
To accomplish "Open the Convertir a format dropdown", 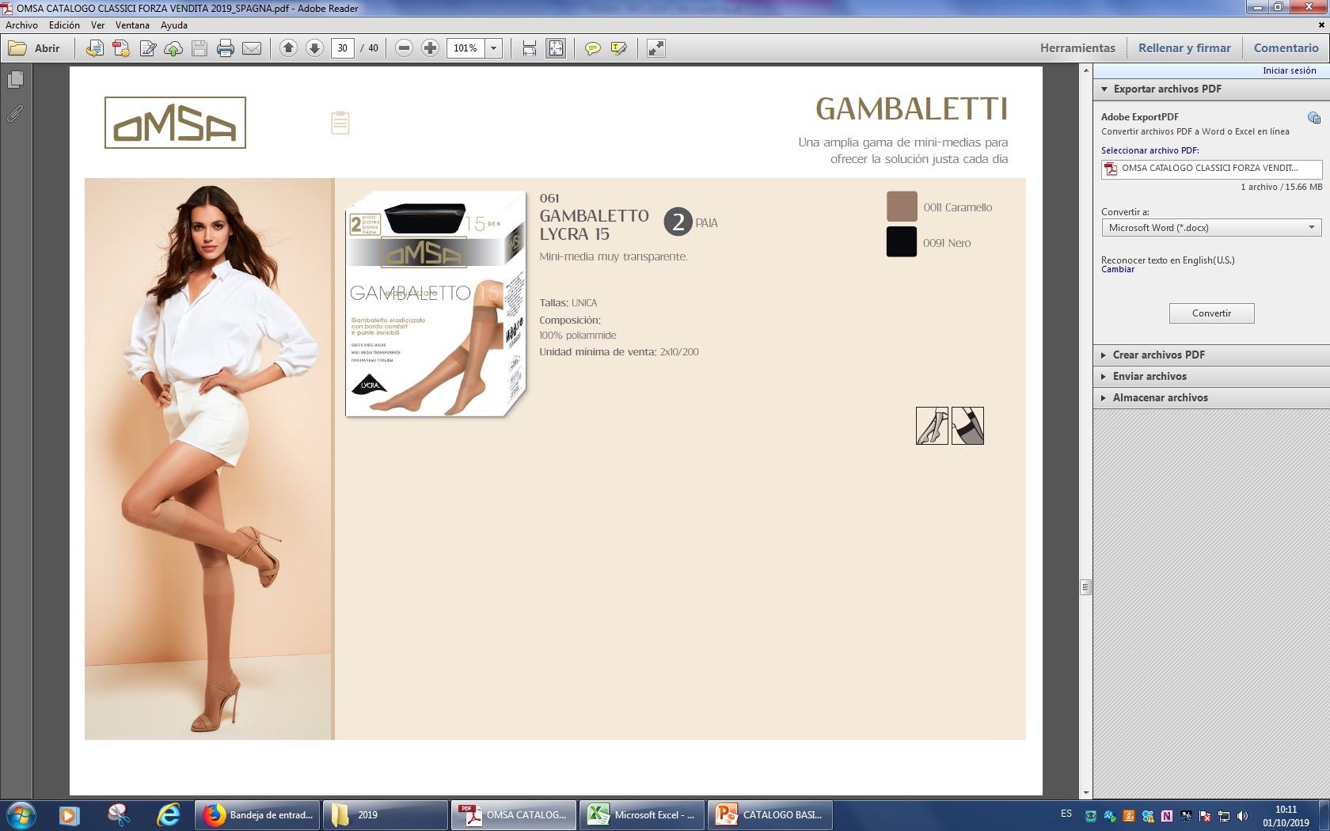I will [x=1211, y=228].
